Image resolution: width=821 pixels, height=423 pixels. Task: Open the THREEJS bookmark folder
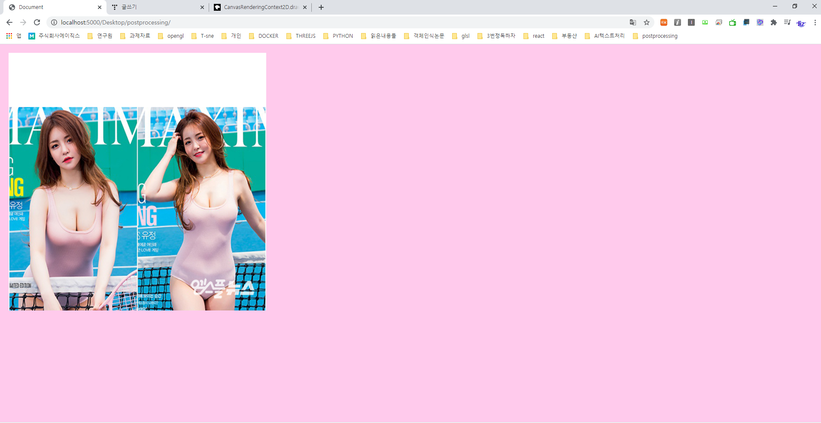tap(301, 36)
